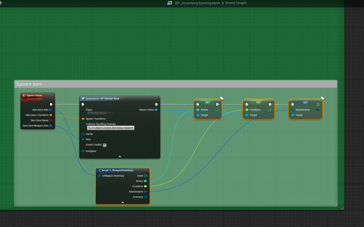Expand the Break S_WeaponInventory node arrow

tap(122, 202)
